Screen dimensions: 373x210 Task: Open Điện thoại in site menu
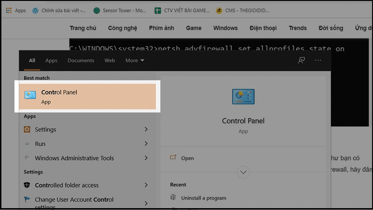(263, 28)
